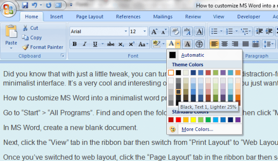Switch to the Home tab
278x161 pixels.
[x=31, y=17]
